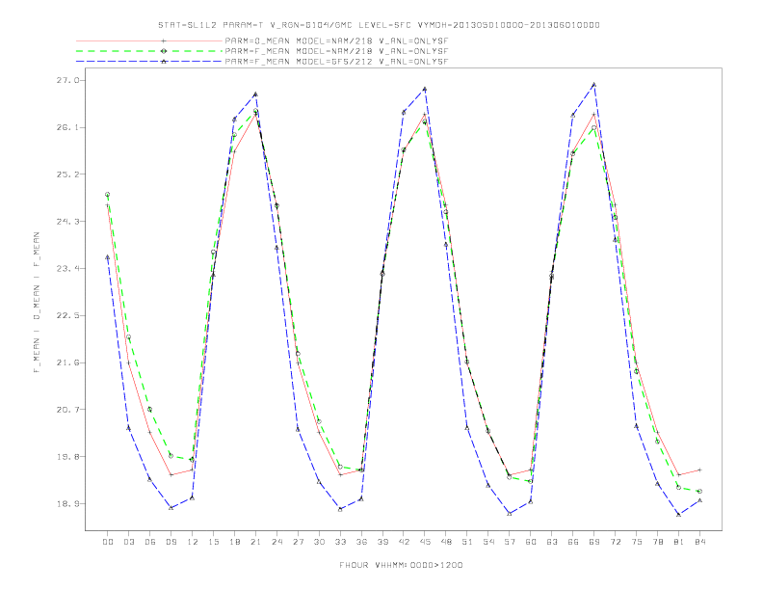Click x-axis hour label 09
Screen dimensions: 763x590
[x=171, y=542]
